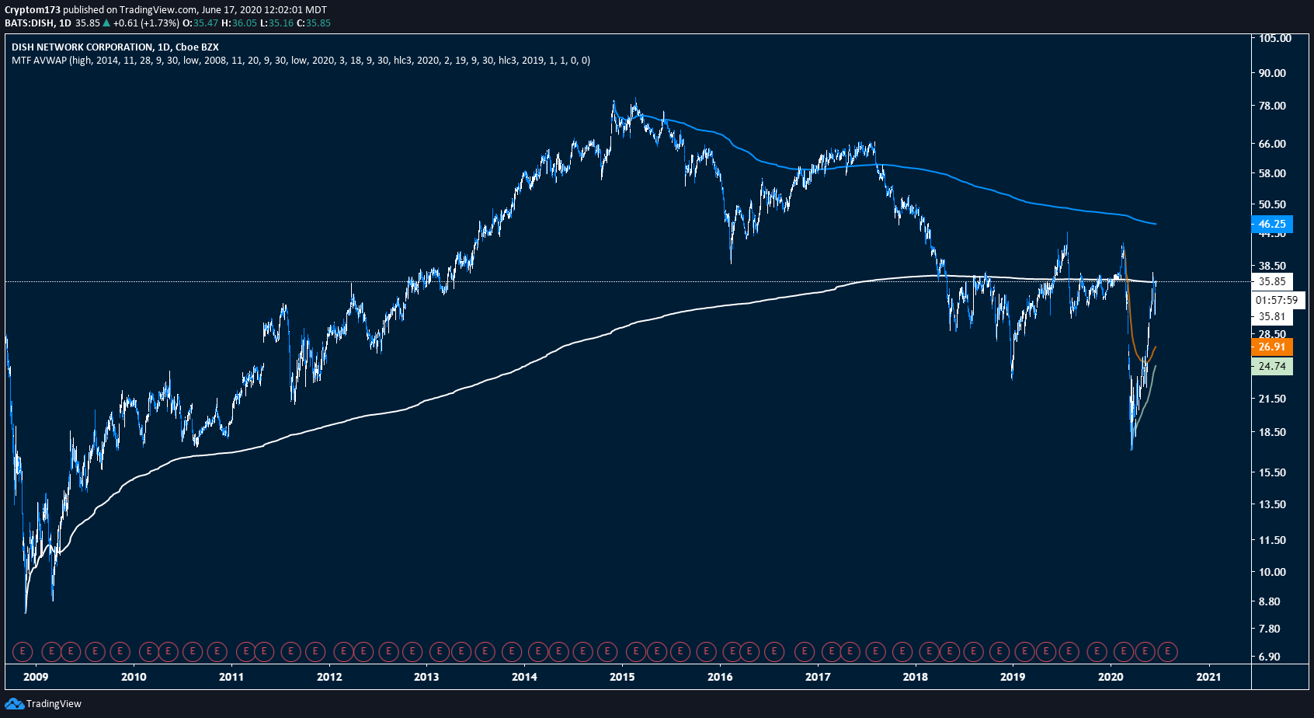
Task: Click the 2016 year label on time axis
Action: [x=720, y=677]
